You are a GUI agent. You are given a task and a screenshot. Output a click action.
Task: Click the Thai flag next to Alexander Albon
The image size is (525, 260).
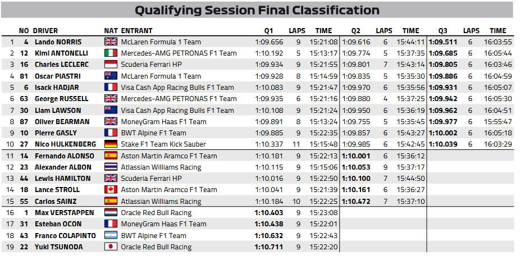pyautogui.click(x=110, y=167)
